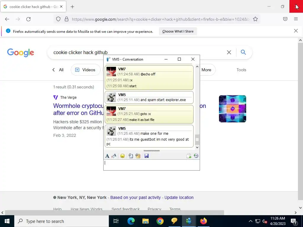Screen dimensions: 303x227
Task: Click the Send feedback footer link
Action: 125,209
